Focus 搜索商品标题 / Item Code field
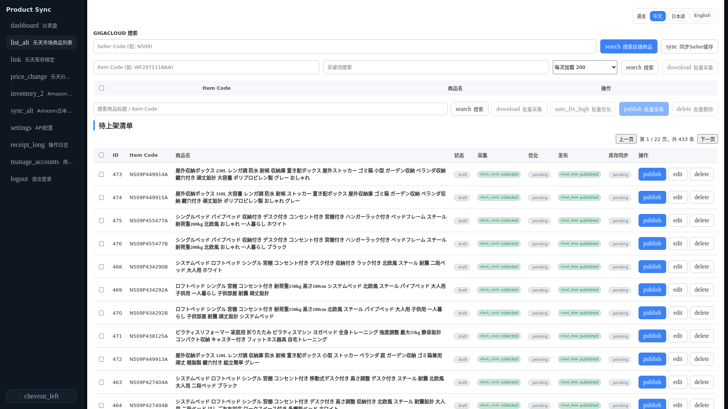Screen dimensions: 728x409 [270, 109]
